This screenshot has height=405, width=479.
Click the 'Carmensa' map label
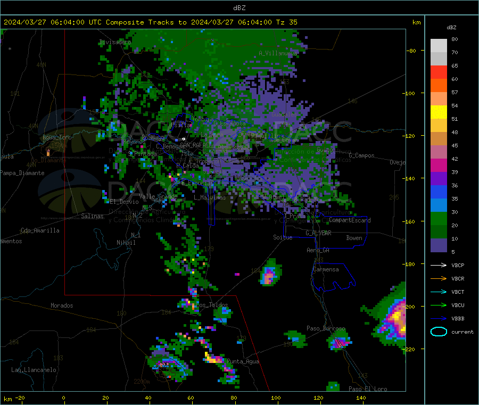pyautogui.click(x=326, y=270)
